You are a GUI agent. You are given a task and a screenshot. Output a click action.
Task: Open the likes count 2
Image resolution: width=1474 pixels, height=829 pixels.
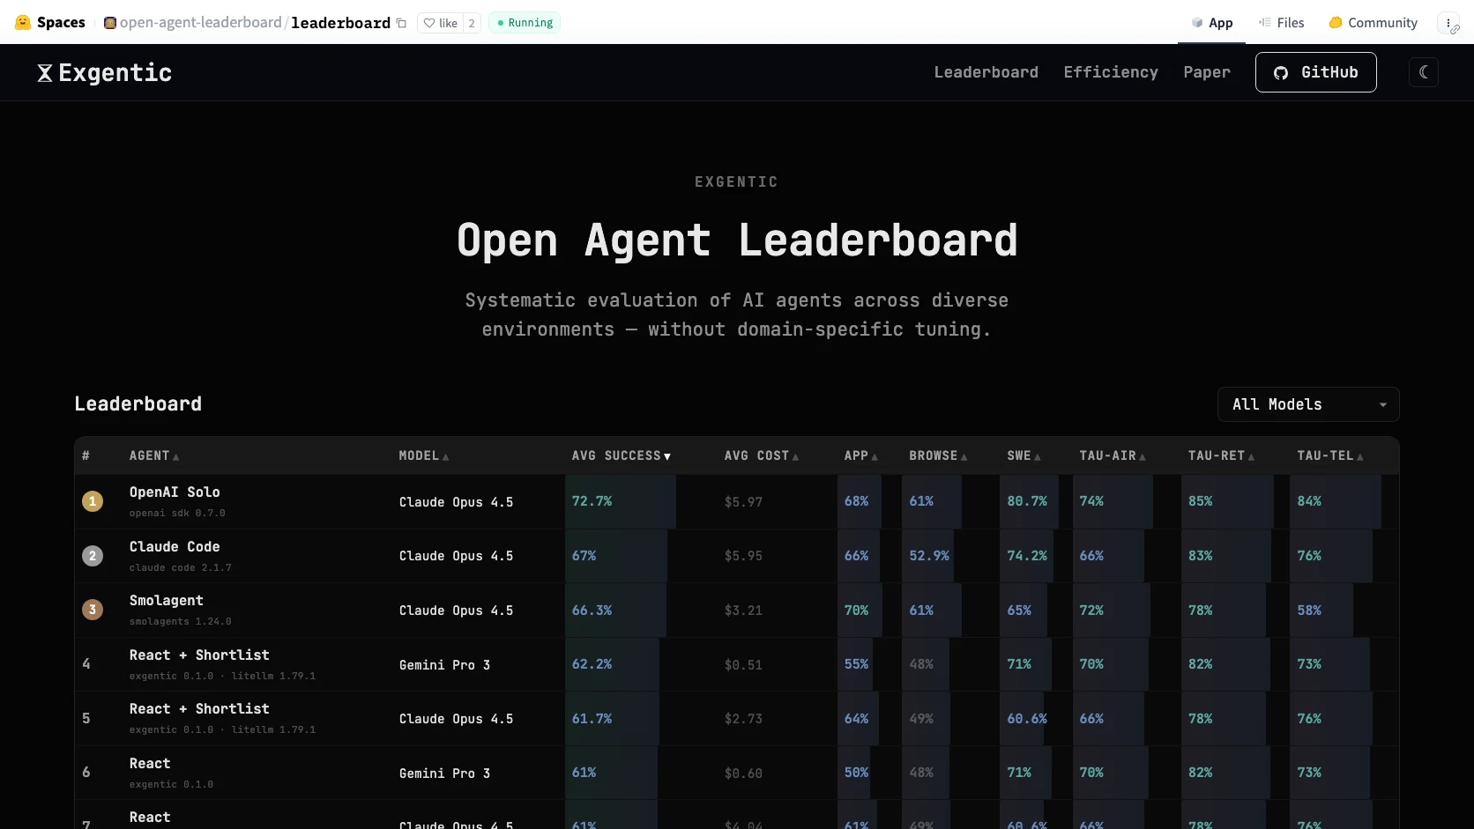coord(472,23)
